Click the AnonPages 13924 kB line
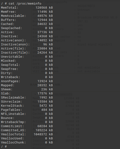Viewport: 120px width, 149px height. (x=27, y=81)
